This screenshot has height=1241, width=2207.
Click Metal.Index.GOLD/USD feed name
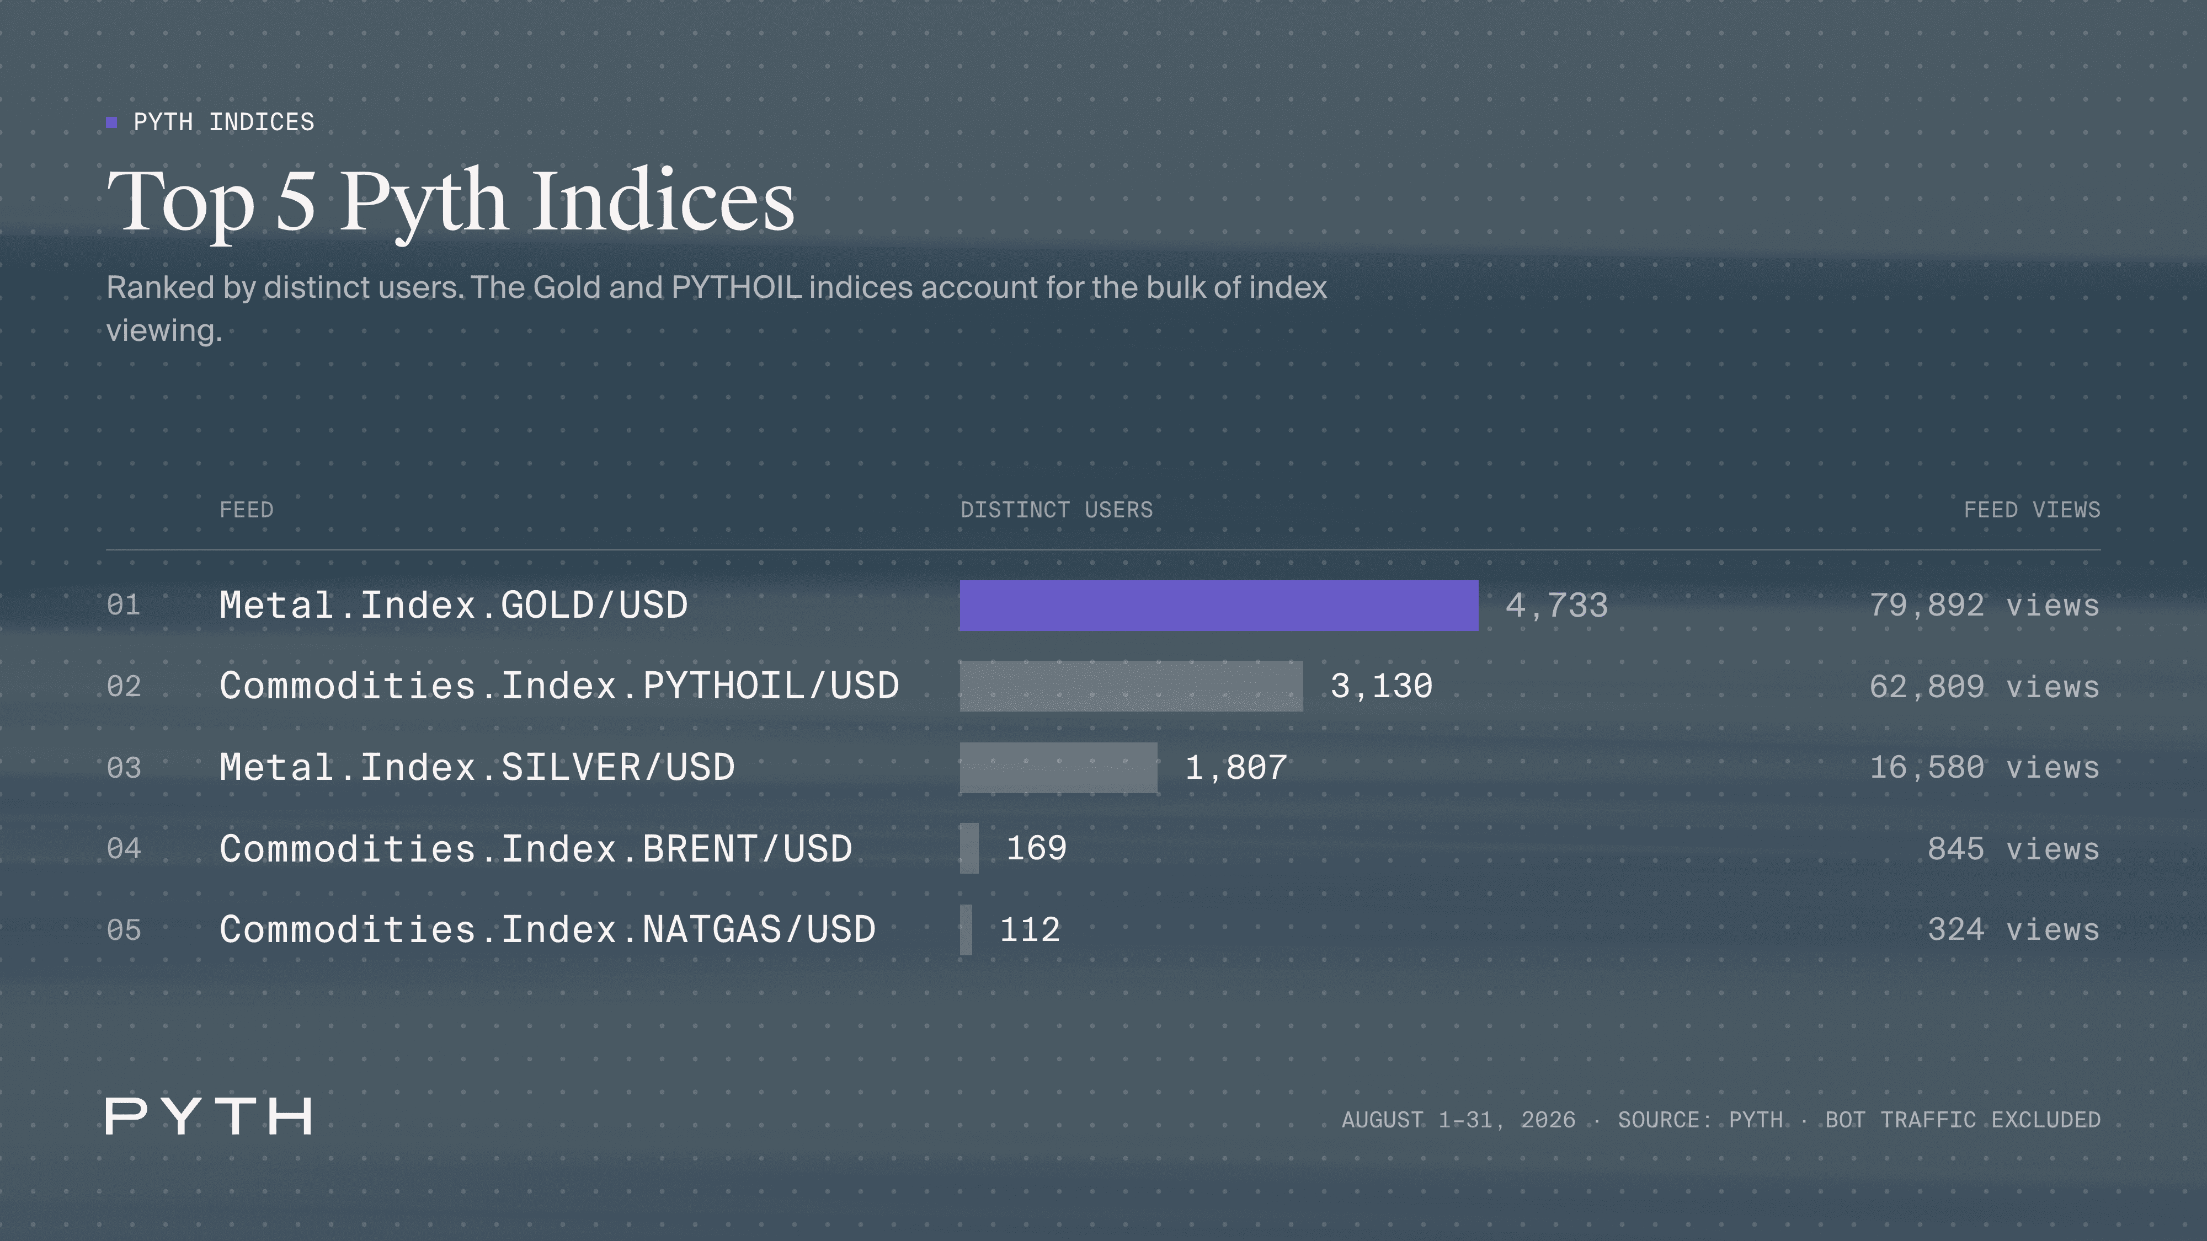coord(454,606)
